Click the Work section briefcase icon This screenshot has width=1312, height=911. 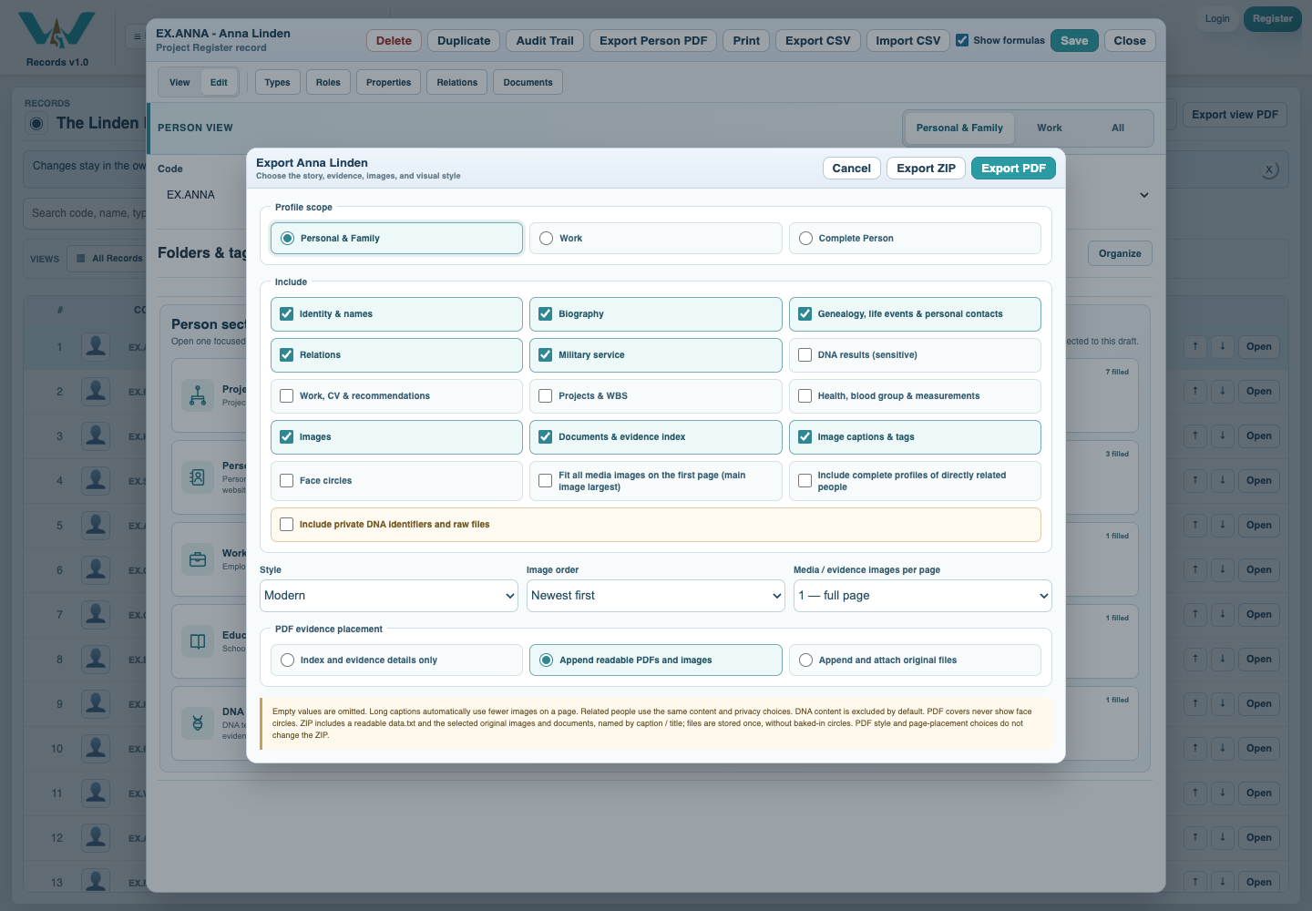(198, 559)
